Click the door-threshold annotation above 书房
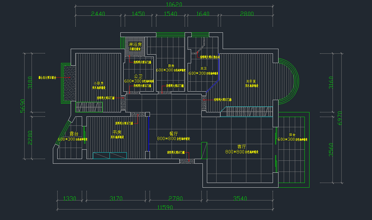372x220 pixels. [124, 123]
